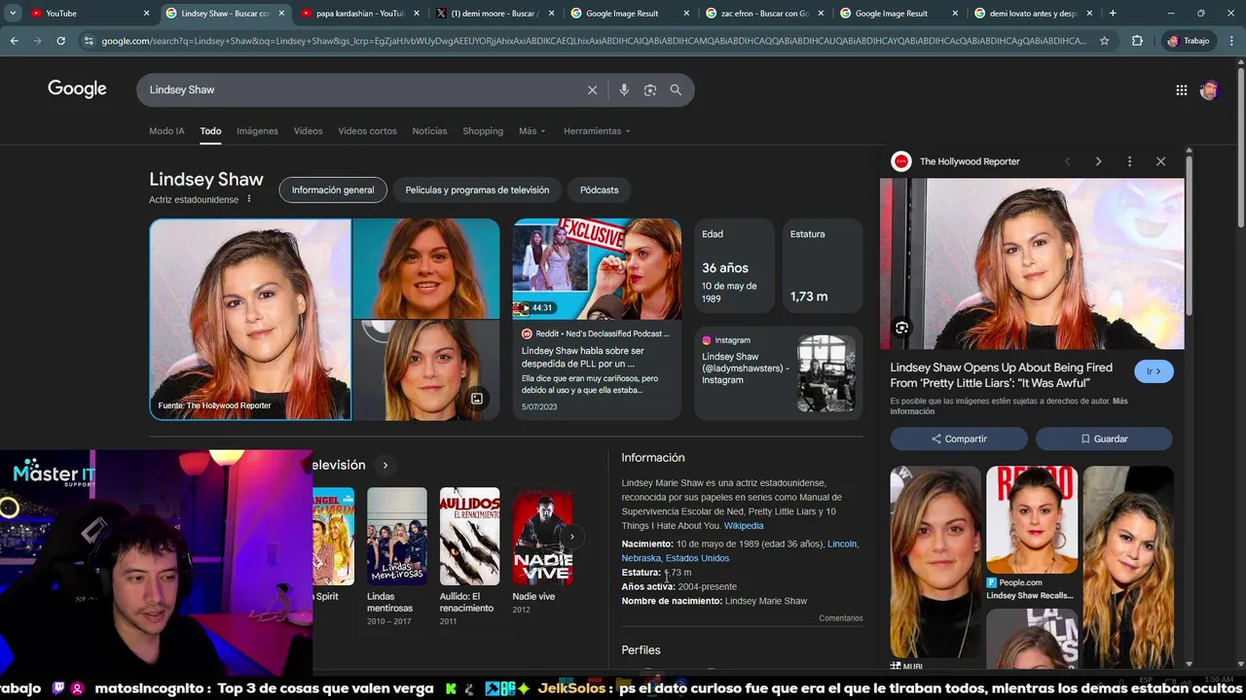Select the Información general chip
Screen dimensions: 1246x700
(333, 190)
